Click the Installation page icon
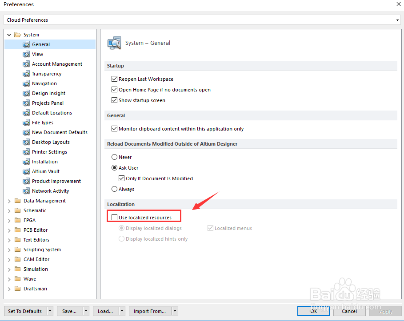The width and height of the screenshot is (404, 321). click(26, 162)
